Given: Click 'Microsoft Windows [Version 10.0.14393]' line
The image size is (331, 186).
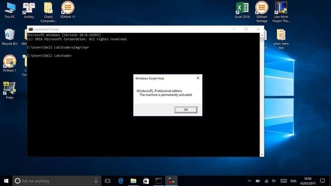Looking at the screenshot, I should [64, 35].
